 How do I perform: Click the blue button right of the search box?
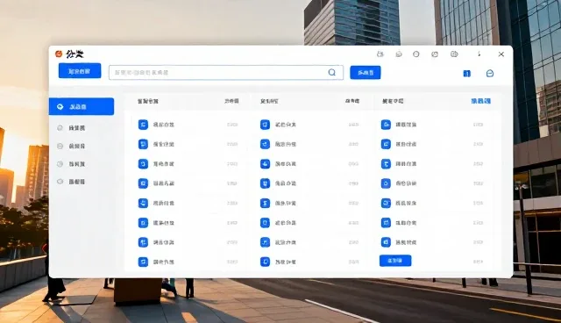click(x=366, y=73)
